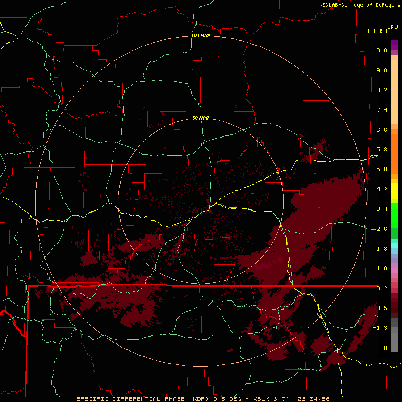The height and width of the screenshot is (402, 402).
Task: Click the -1.3 scale value
Action: tap(380, 328)
